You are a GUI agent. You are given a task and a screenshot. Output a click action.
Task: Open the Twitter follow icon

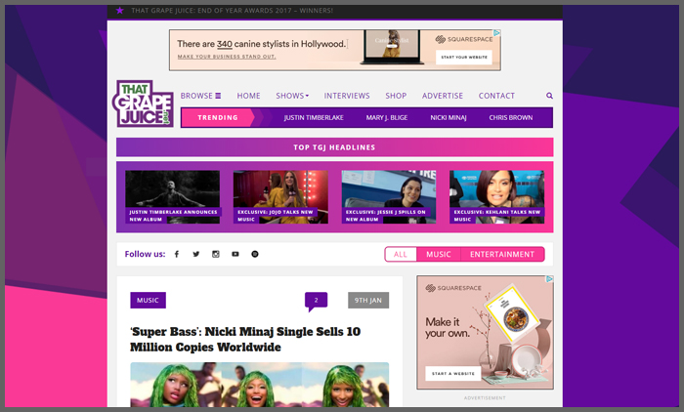196,254
